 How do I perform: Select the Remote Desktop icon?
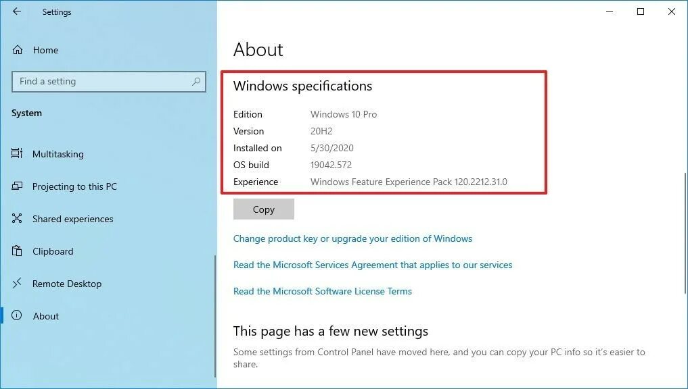17,284
